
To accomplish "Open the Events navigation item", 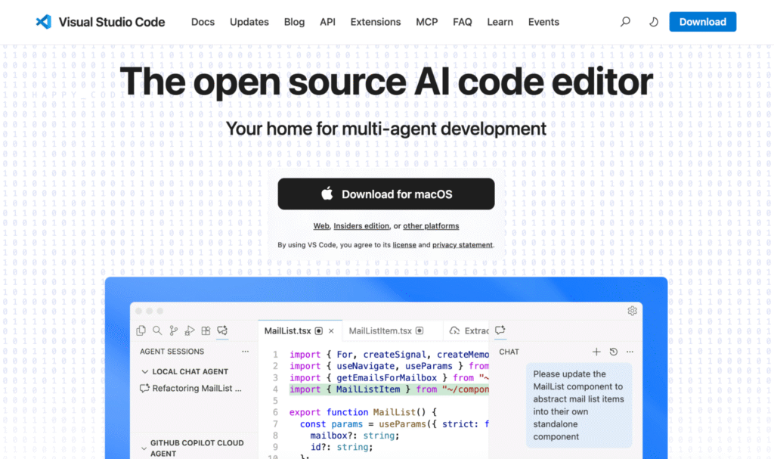I will [x=543, y=22].
